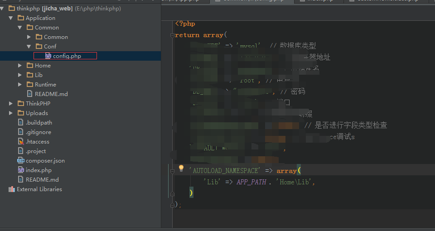Click the .htaccess file icon
The image size is (435, 231).
(21, 141)
